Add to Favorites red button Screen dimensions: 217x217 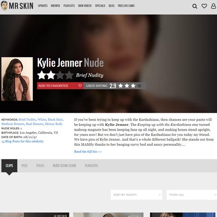coord(60,86)
